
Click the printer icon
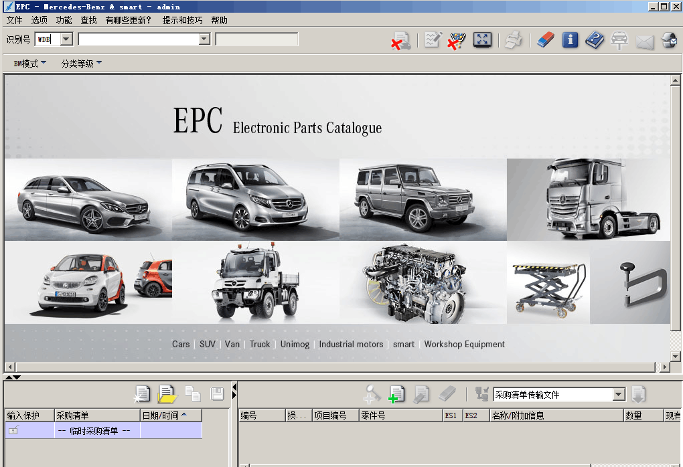(514, 40)
